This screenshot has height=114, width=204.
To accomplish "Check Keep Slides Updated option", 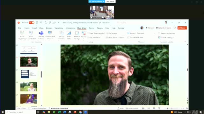I will click(x=96, y=33).
